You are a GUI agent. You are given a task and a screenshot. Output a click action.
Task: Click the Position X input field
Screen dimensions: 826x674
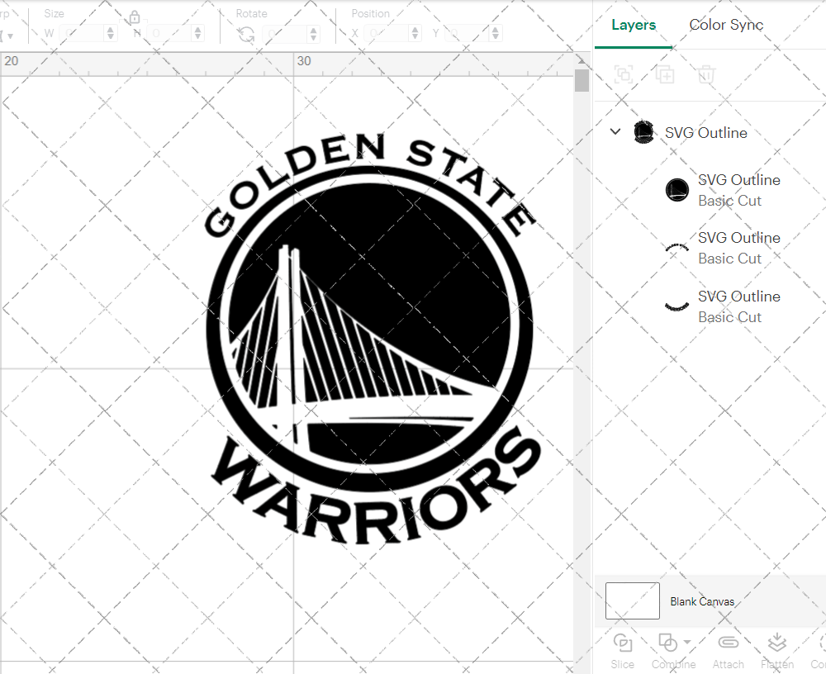coord(388,33)
